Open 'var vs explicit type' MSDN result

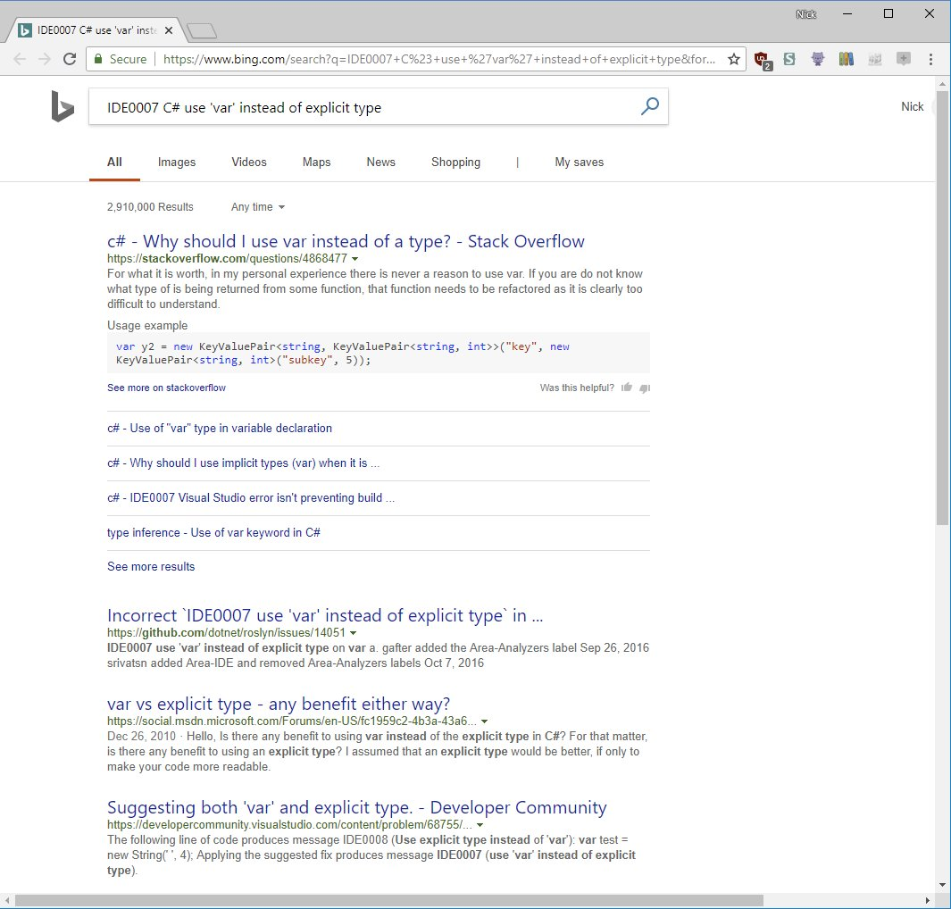click(279, 704)
